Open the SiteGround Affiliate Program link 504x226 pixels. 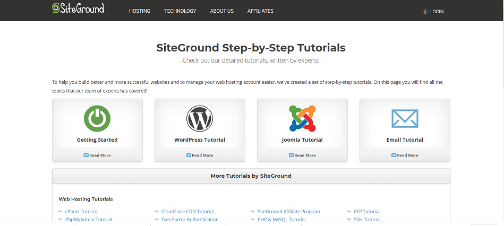(x=289, y=212)
